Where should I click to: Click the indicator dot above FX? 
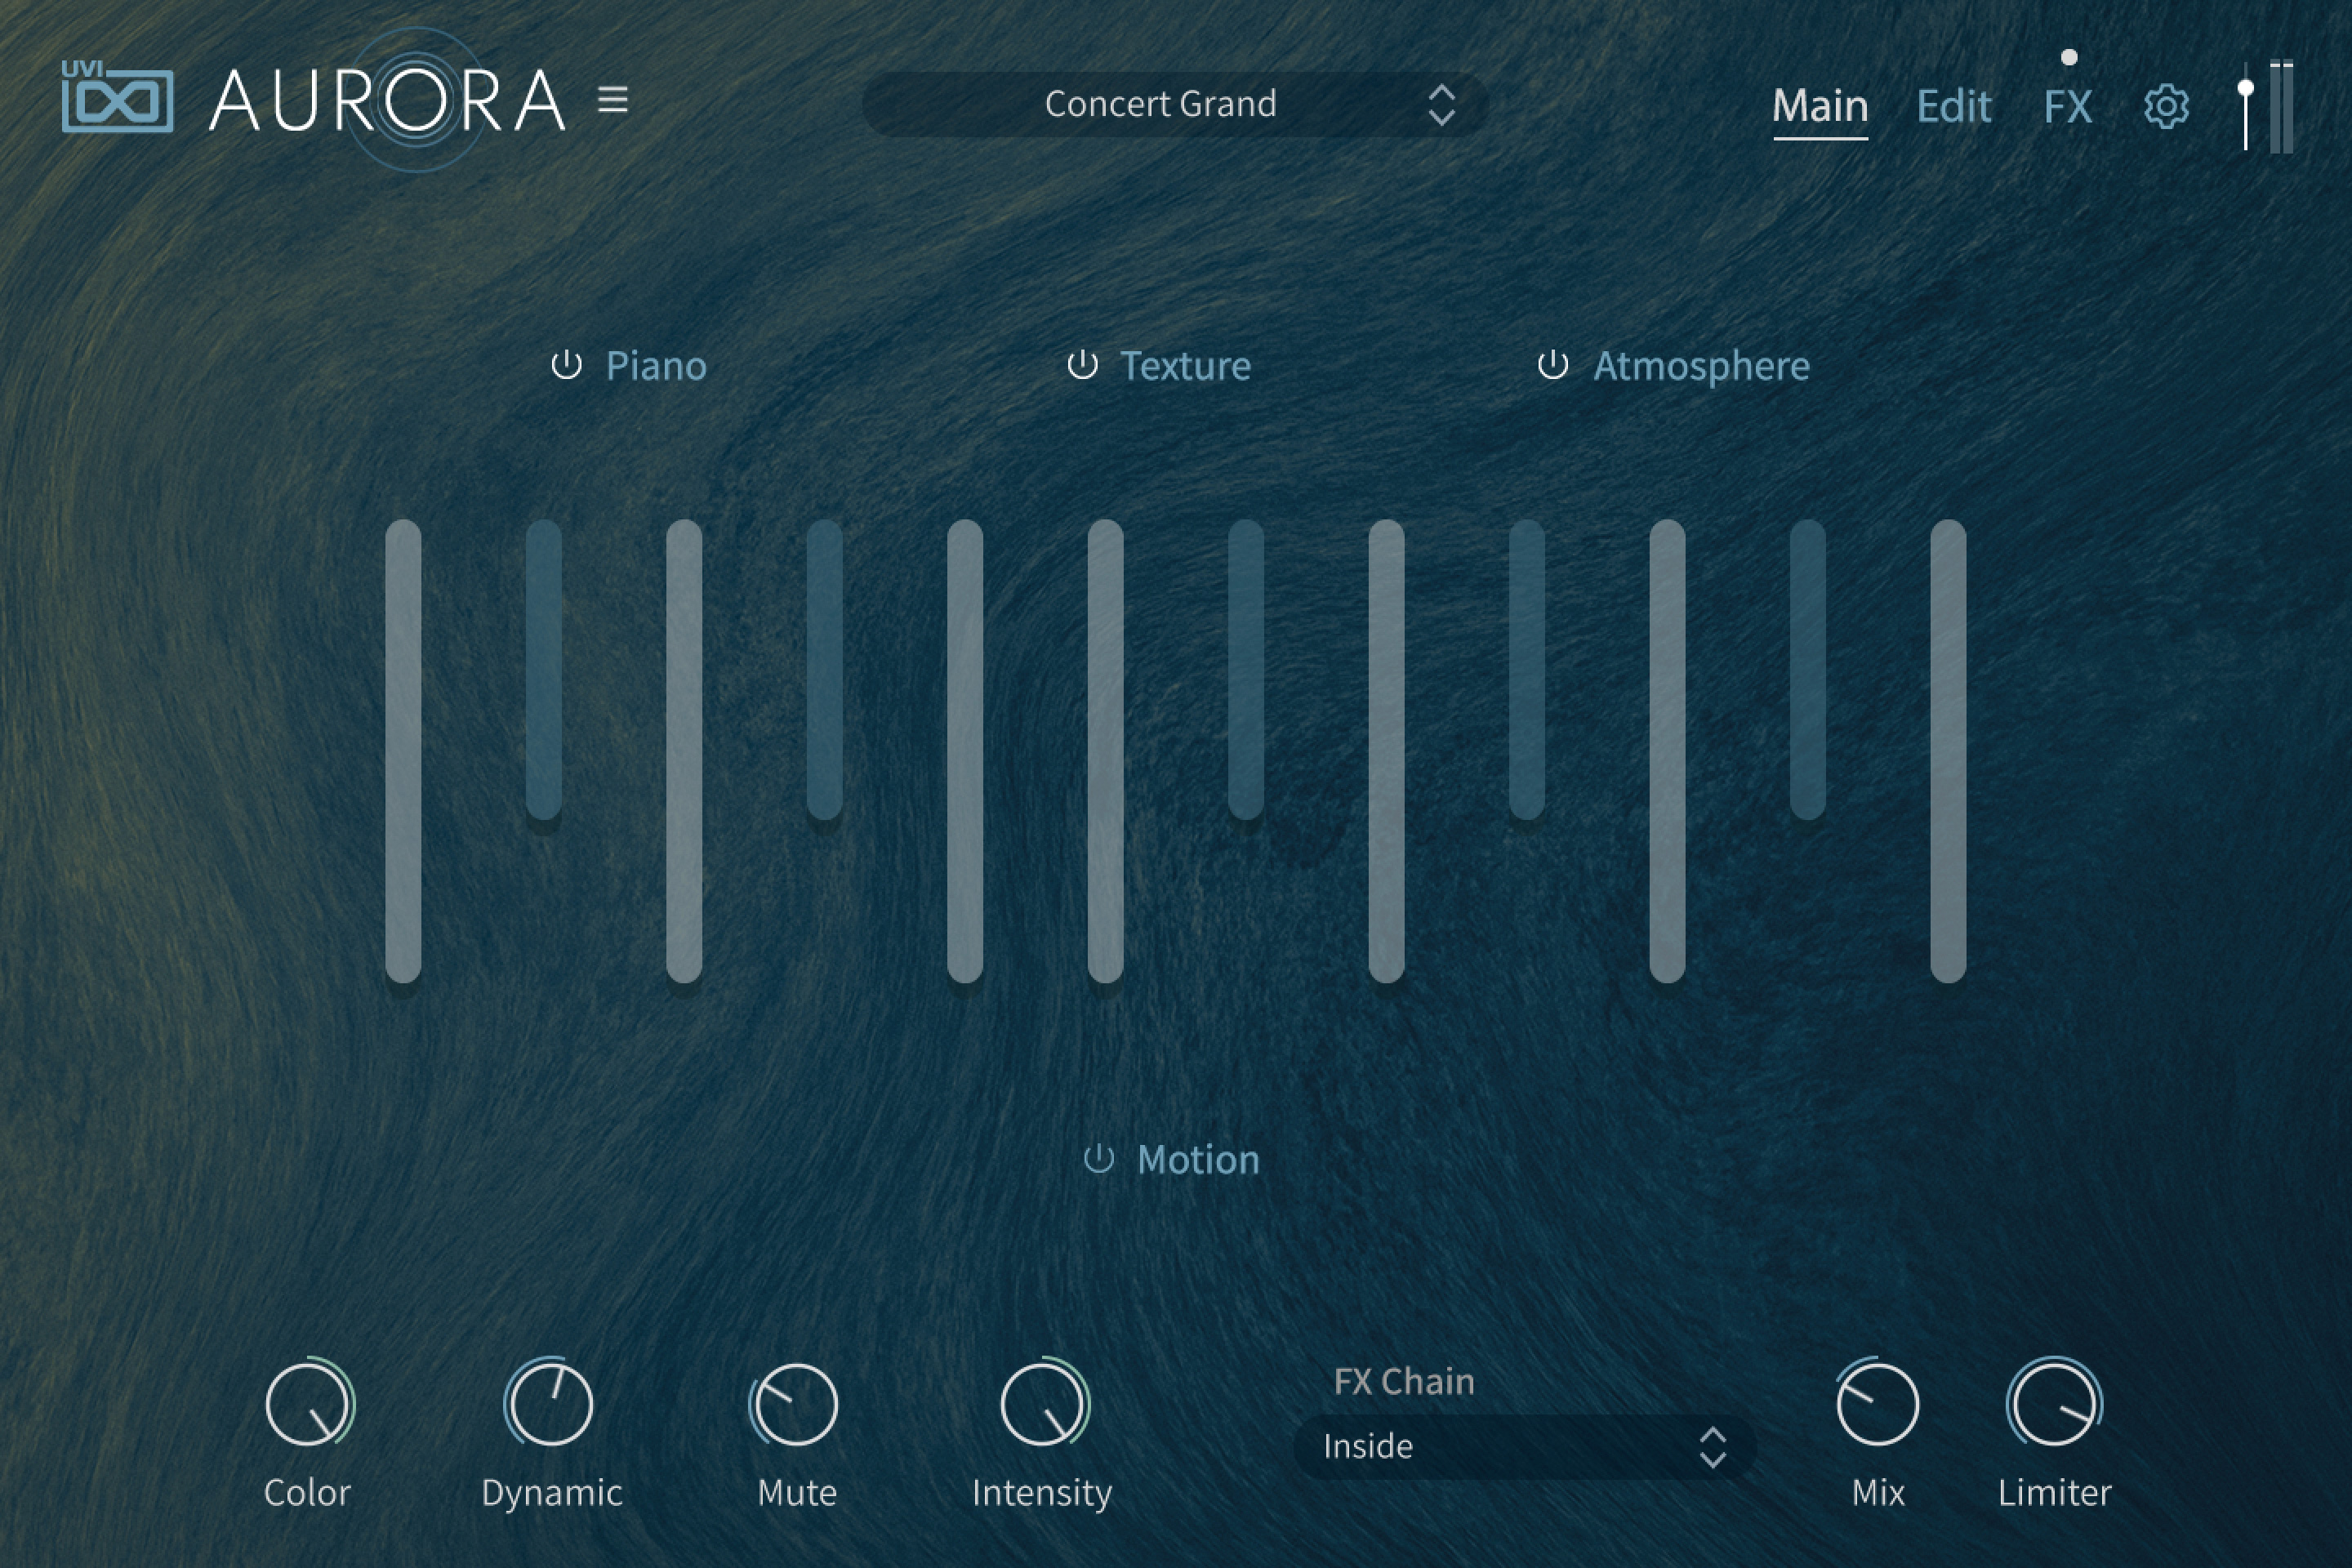click(2069, 57)
